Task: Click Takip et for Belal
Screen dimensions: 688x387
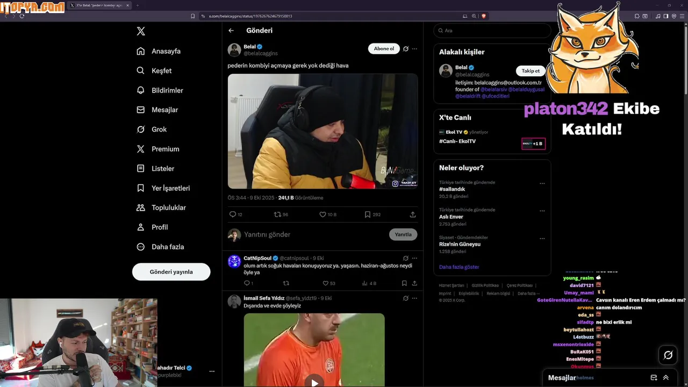Action: click(x=531, y=71)
